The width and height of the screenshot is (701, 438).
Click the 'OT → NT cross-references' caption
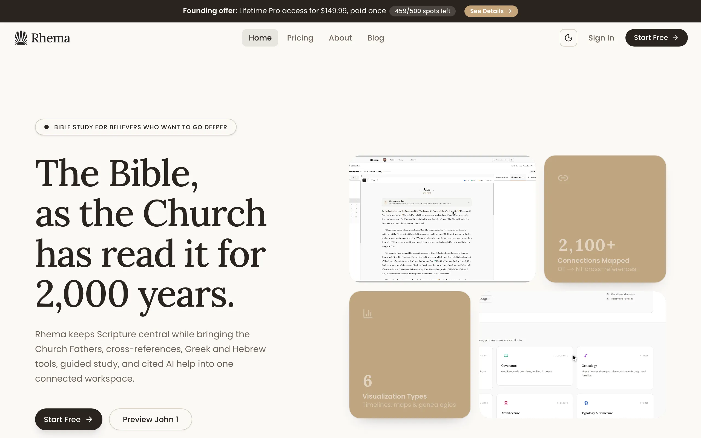(597, 269)
